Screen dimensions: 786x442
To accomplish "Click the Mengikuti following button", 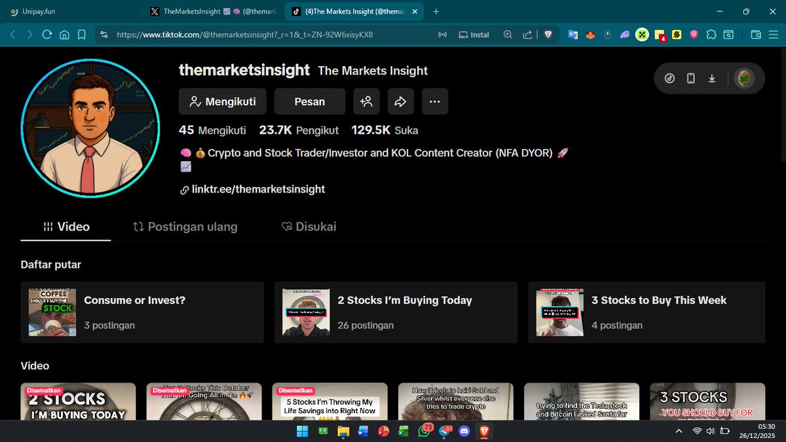I will (x=223, y=101).
